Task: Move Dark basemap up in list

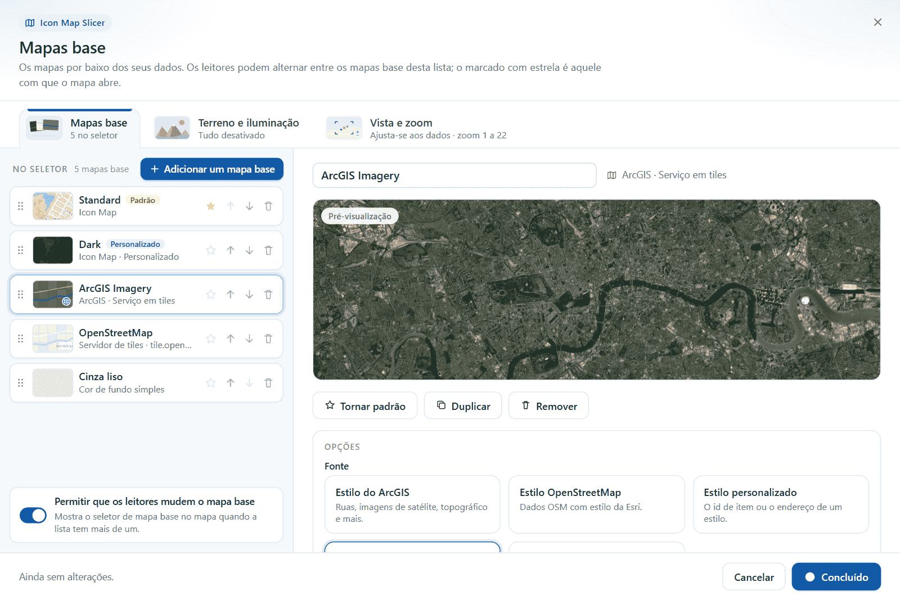Action: (x=231, y=250)
